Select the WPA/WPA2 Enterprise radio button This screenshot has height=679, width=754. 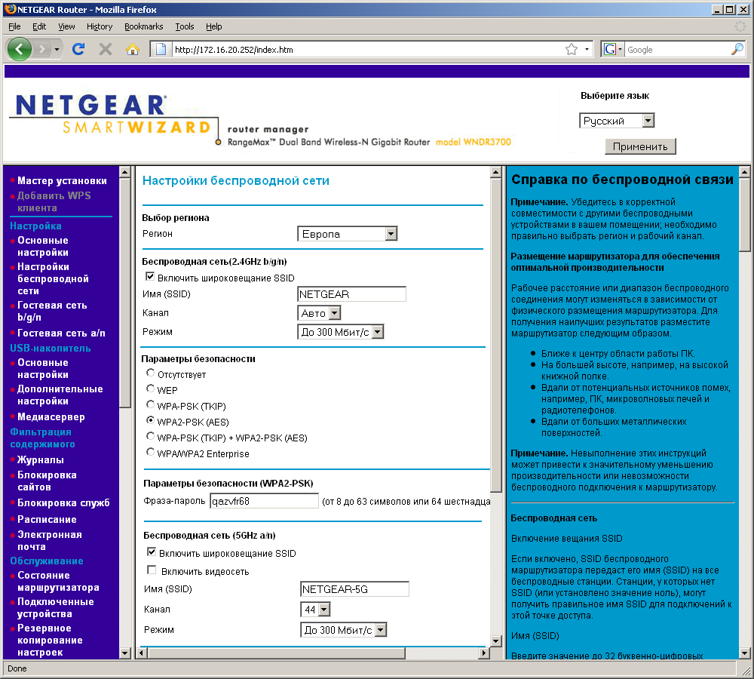[x=151, y=453]
